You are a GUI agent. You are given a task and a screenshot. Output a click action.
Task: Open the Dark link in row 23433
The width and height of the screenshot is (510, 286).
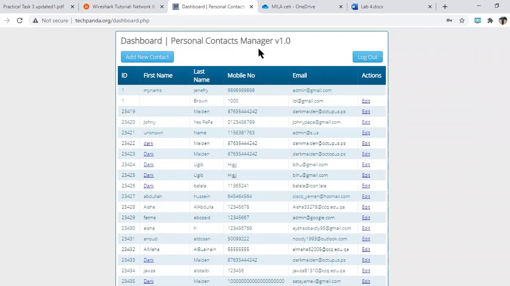[x=149, y=260]
